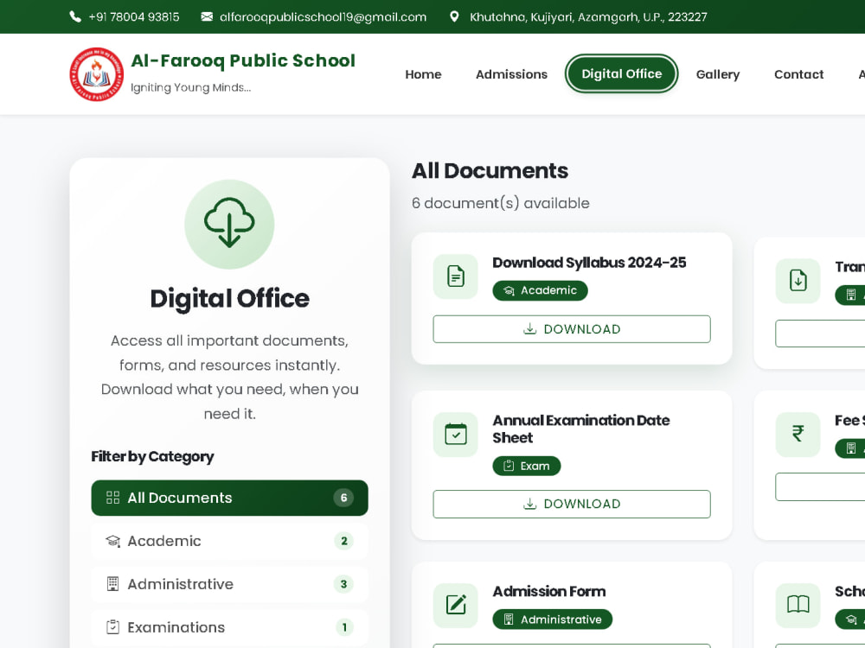Click the Academic tag on Syllabus card
Image resolution: width=865 pixels, height=648 pixels.
click(540, 290)
